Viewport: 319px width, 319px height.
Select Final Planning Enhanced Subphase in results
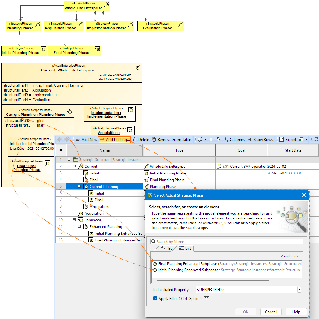pyautogui.click(x=227, y=264)
